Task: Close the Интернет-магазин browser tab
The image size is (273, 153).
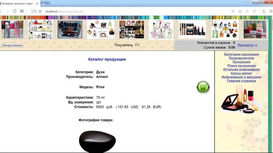Action: tap(37, 3)
